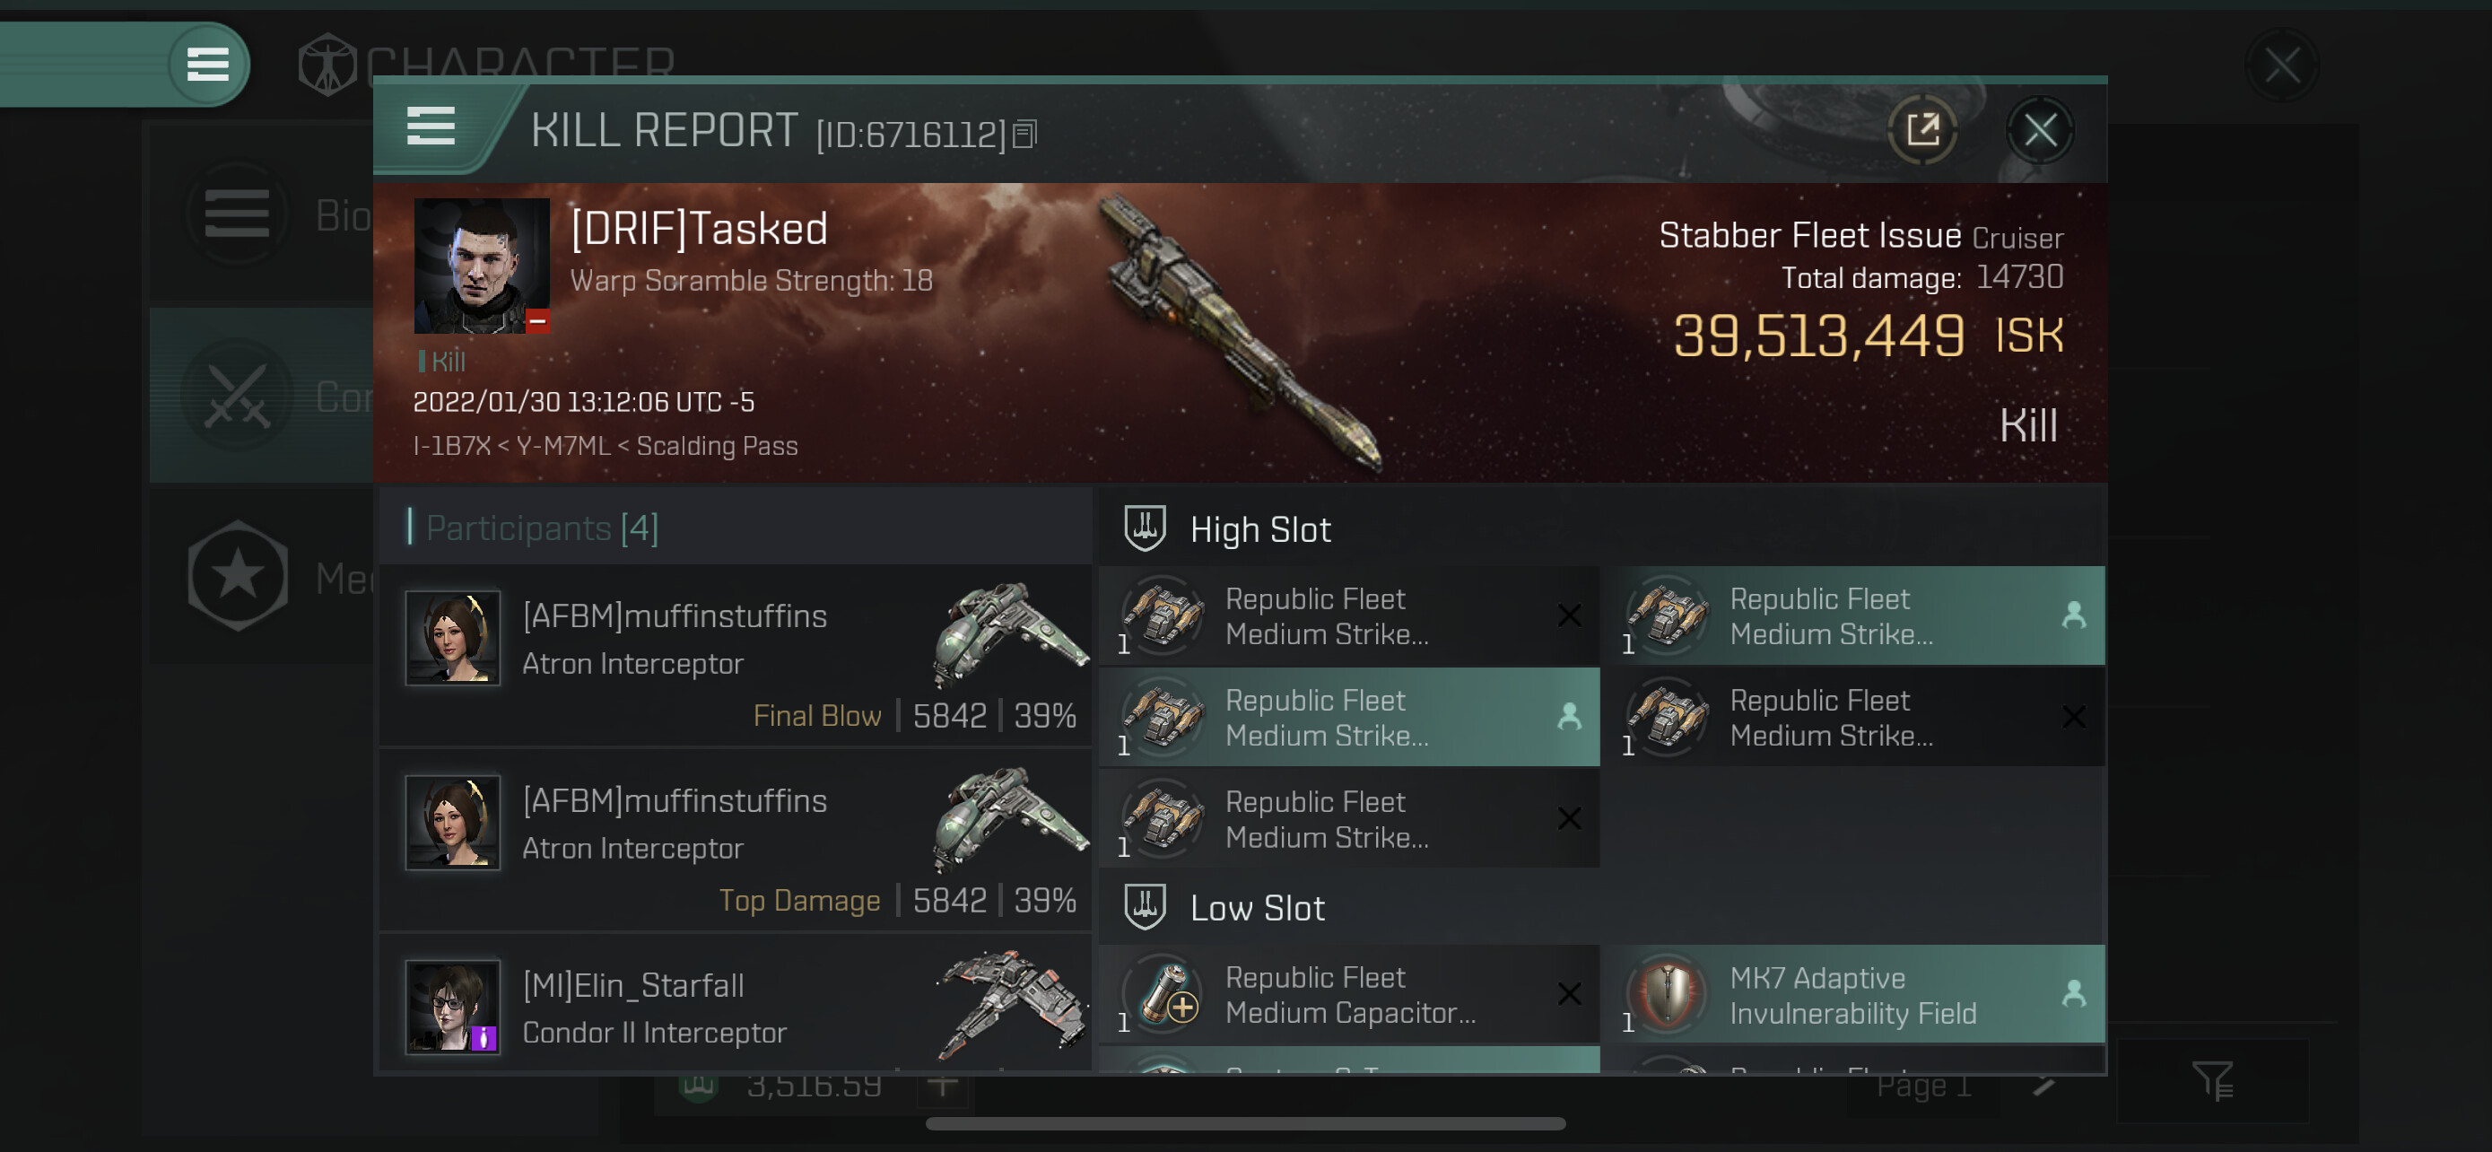The image size is (2492, 1152).
Task: Click the High Slot section icon
Action: (x=1145, y=529)
